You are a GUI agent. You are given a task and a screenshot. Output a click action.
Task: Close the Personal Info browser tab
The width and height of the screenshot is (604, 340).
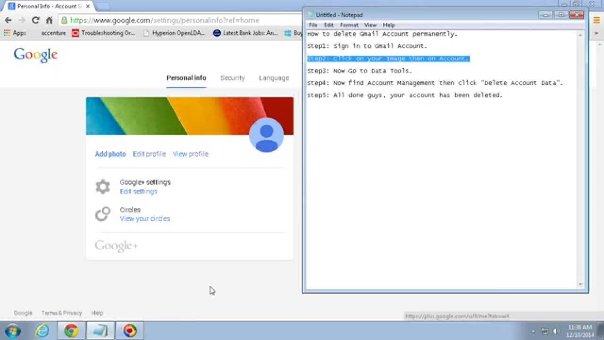click(x=88, y=6)
